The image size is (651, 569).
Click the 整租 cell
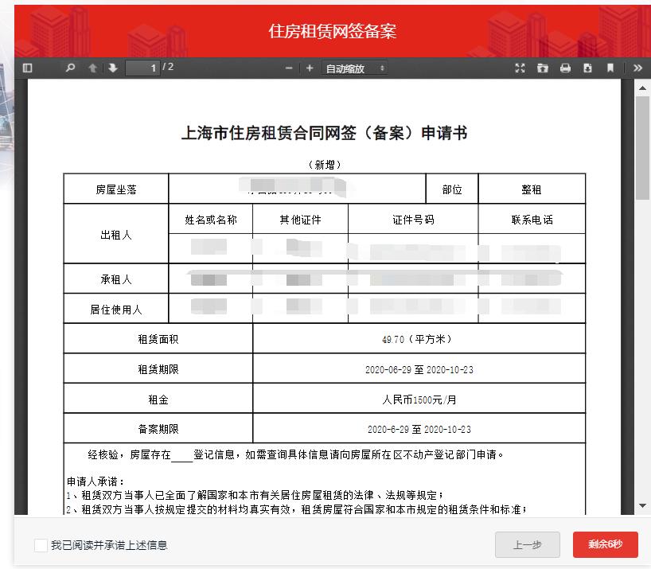click(532, 189)
